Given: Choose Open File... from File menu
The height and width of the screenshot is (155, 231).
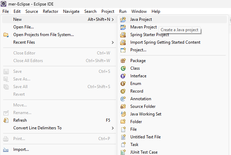Looking at the screenshot, I should (59, 27).
